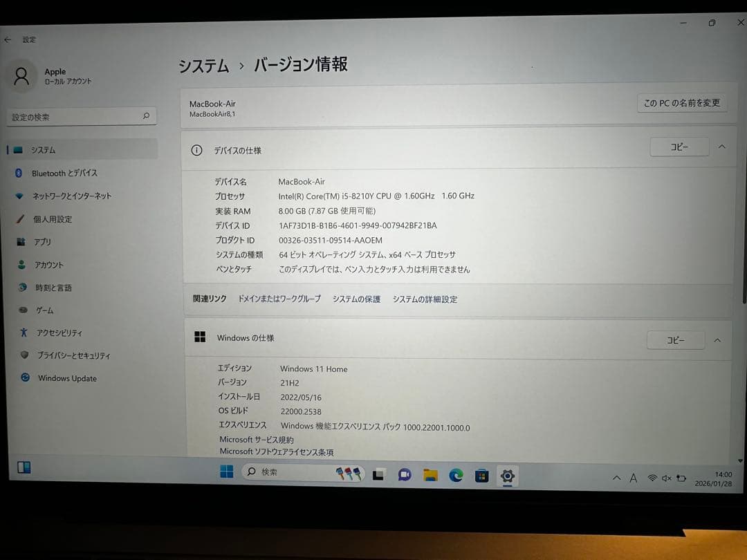Click the battery tray icon
This screenshot has width=747, height=560.
click(x=681, y=478)
